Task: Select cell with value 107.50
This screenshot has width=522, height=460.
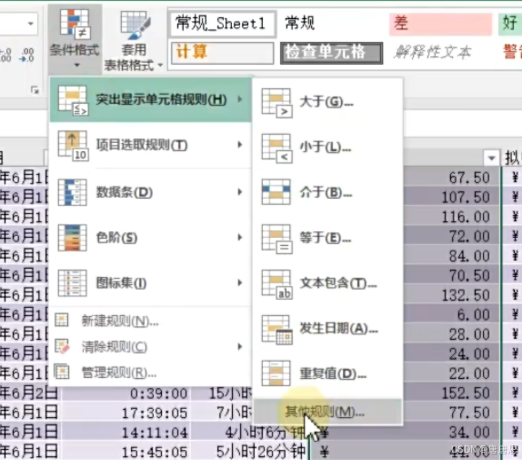Action: (451, 197)
